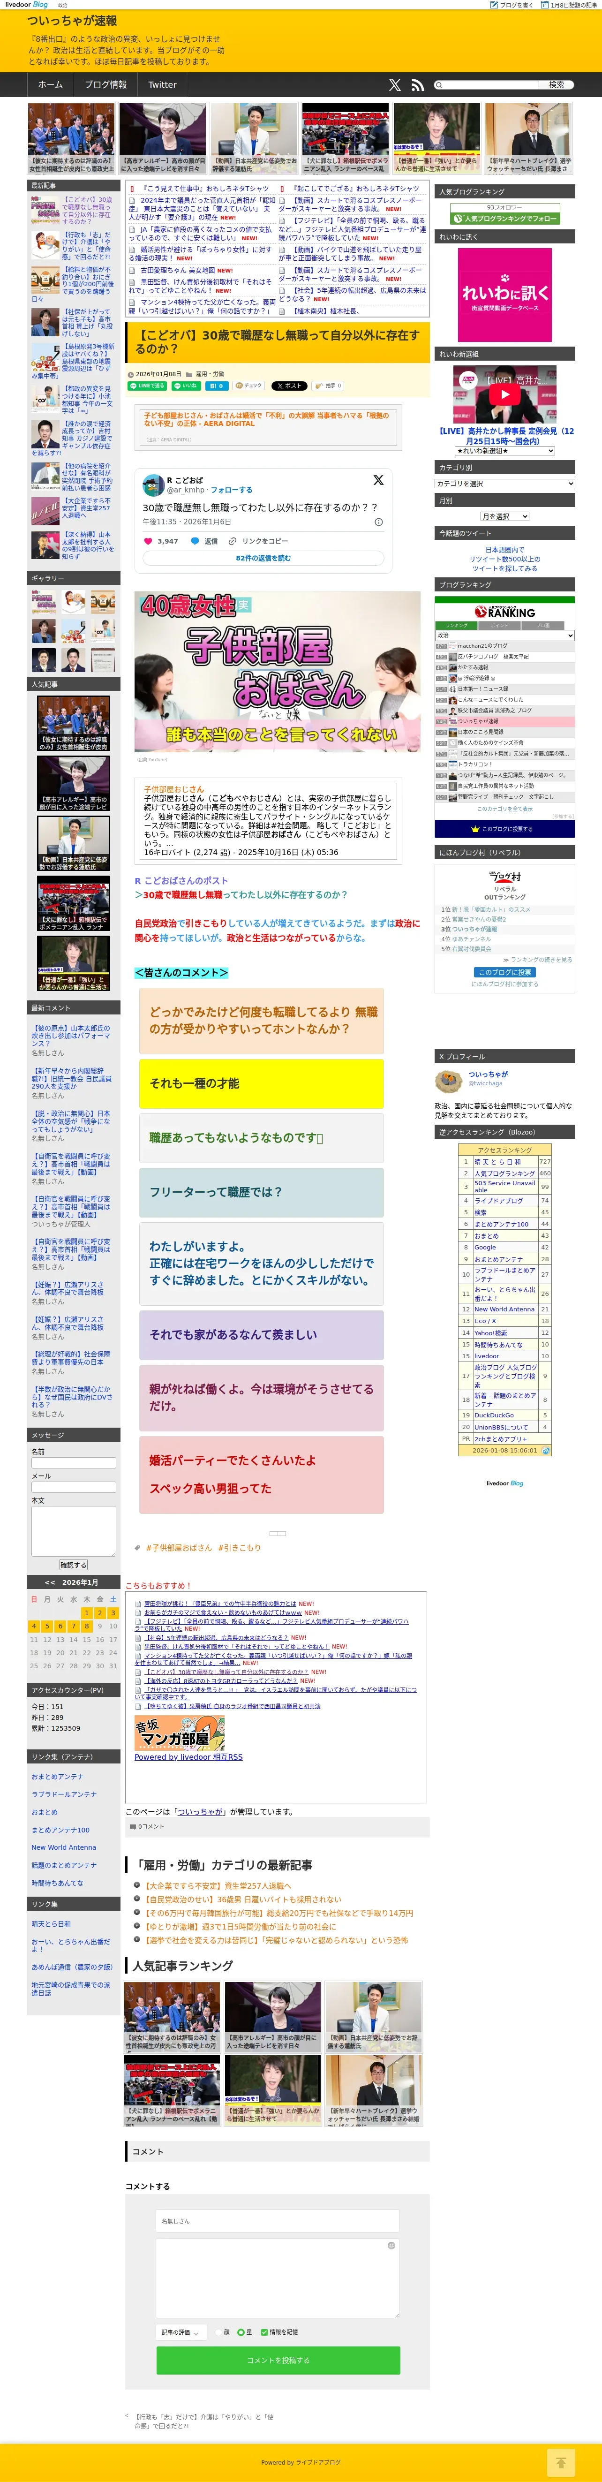The width and height of the screenshot is (602, 2482).
Task: Click 雇用・労働 category label under the title
Action: coord(210,374)
